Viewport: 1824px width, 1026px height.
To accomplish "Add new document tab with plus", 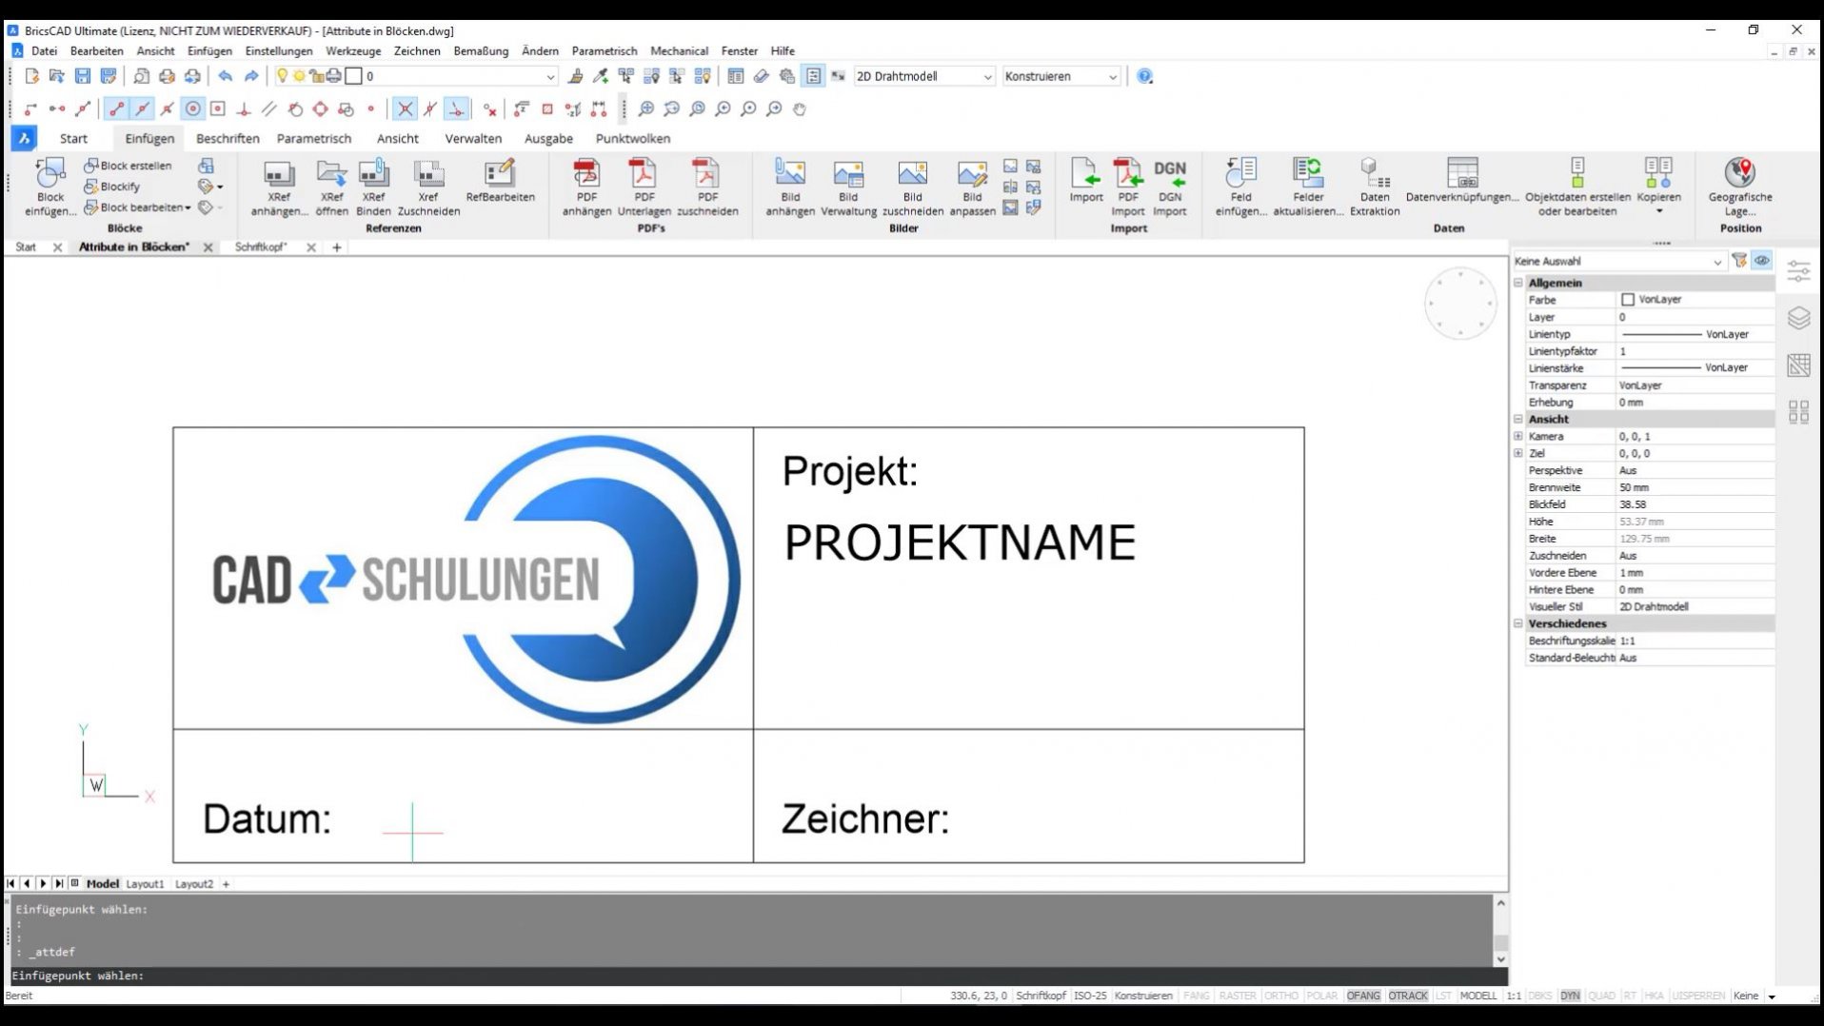I will point(336,247).
